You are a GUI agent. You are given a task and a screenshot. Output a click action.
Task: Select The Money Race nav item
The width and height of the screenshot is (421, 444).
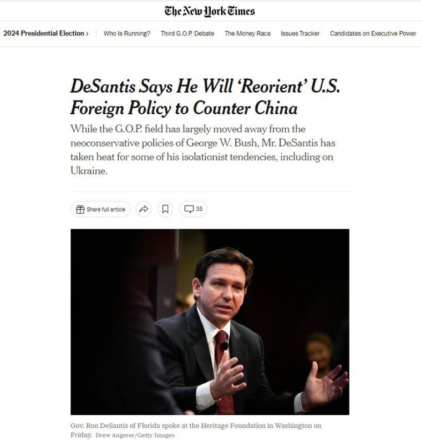(x=247, y=33)
